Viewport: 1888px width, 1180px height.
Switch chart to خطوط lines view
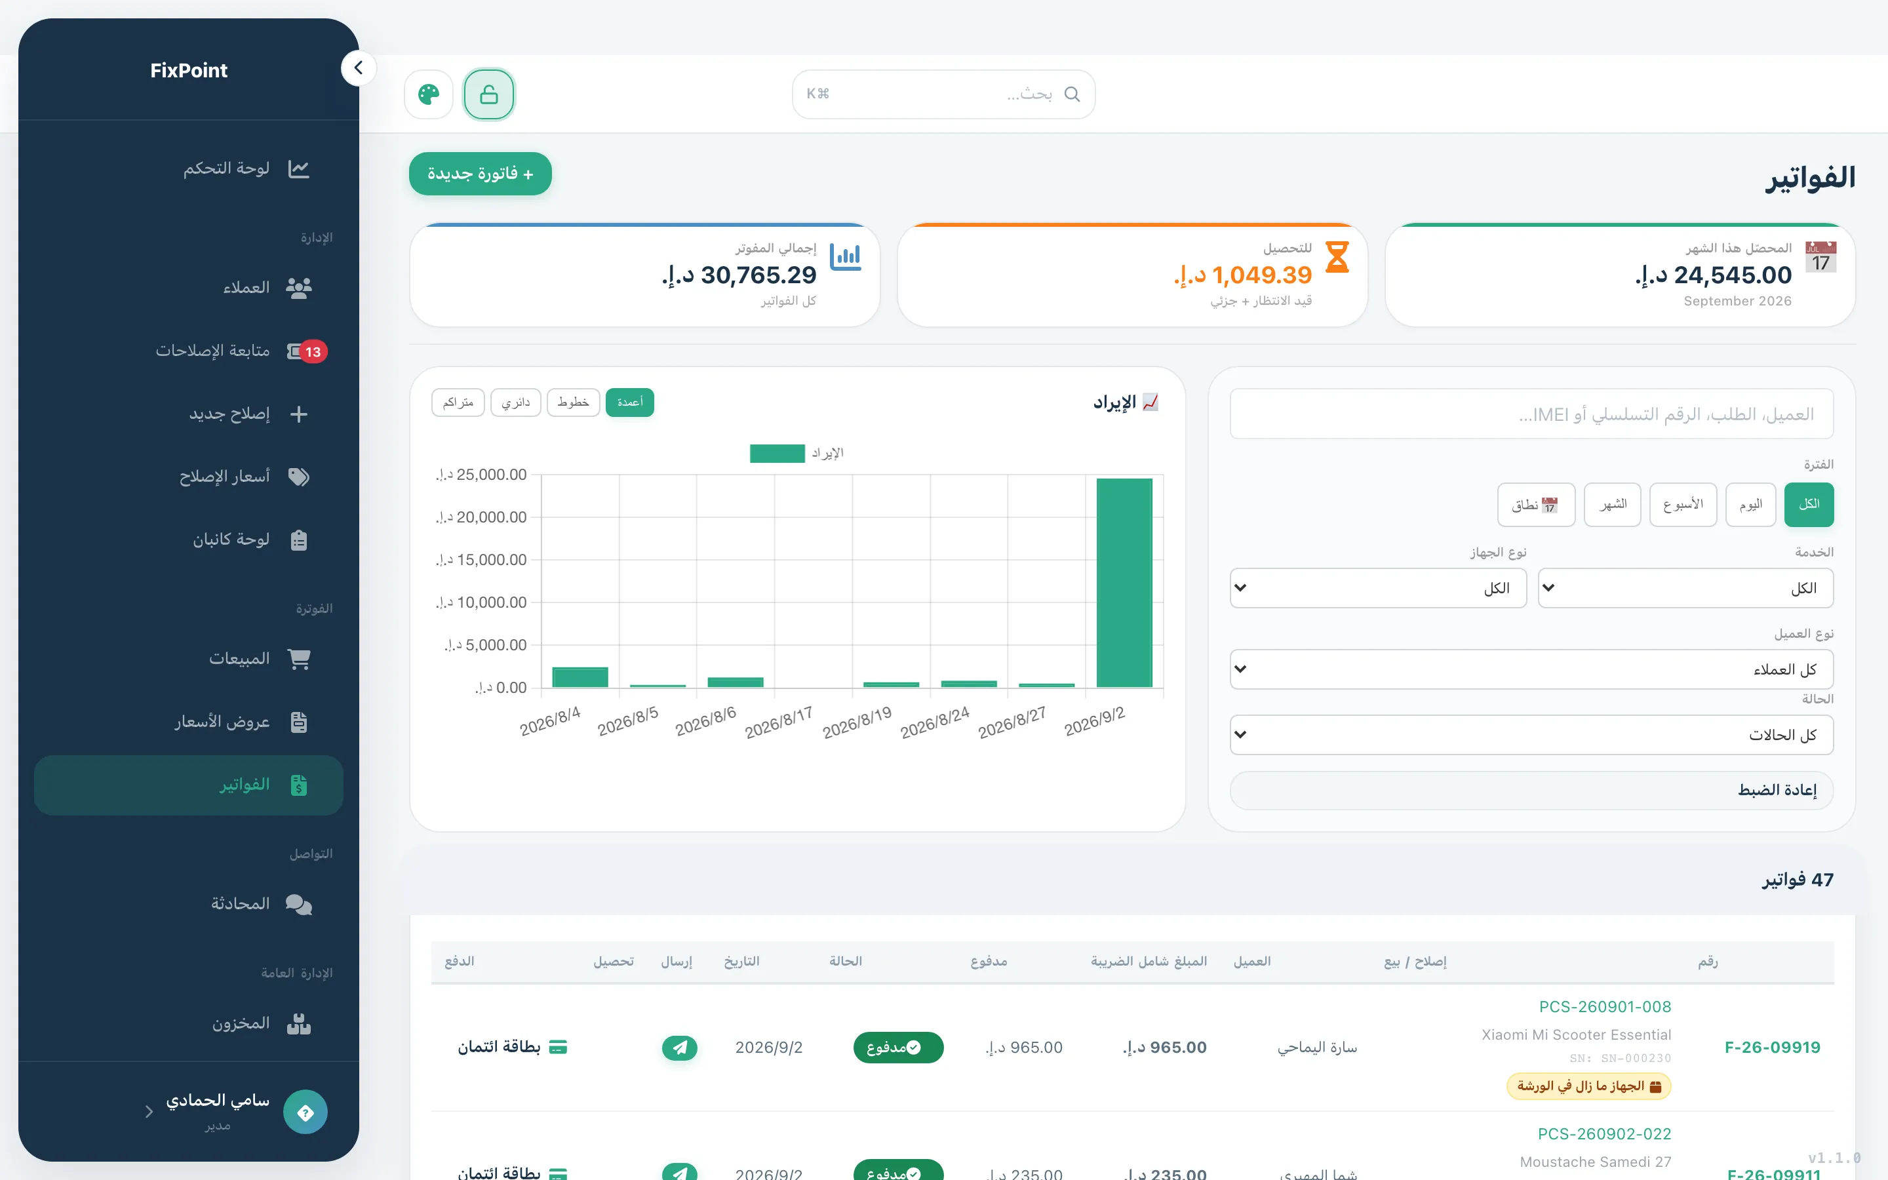pyautogui.click(x=574, y=403)
